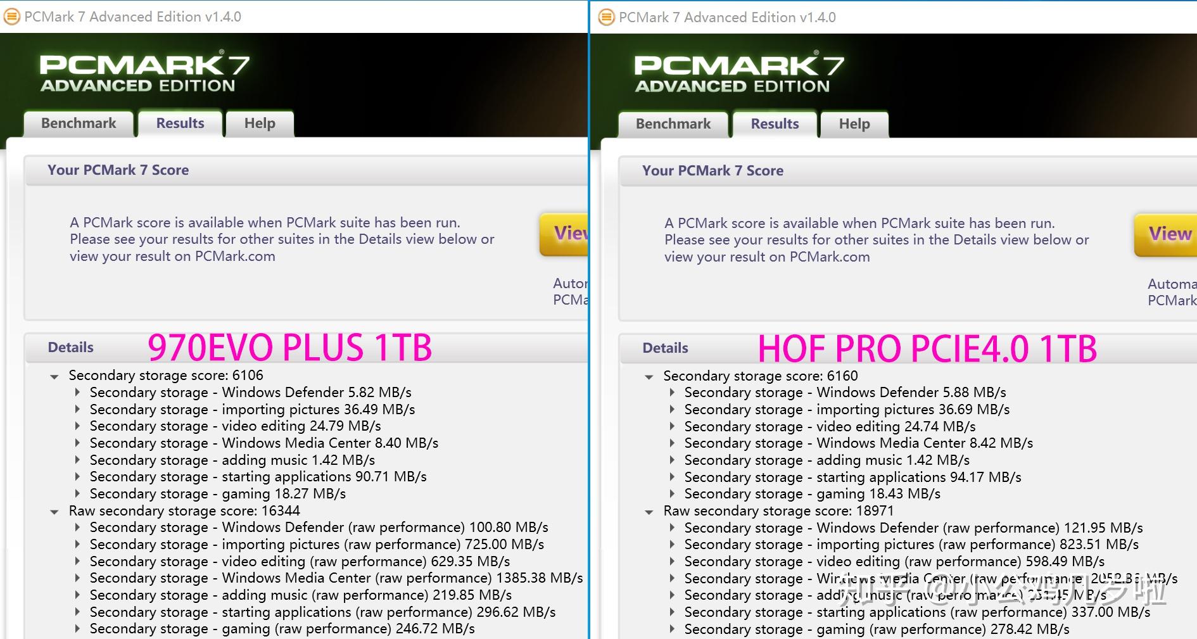Open the Help tab in right window
Viewport: 1197px width, 639px height.
853,123
